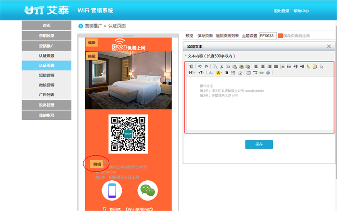This screenshot has height=214, width=337.
Task: Open 首页 in the sidebar
Action: (46, 25)
